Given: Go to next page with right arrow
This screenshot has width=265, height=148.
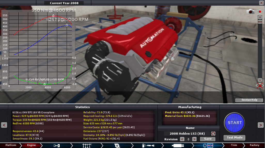Looking at the screenshot, I should [261, 125].
